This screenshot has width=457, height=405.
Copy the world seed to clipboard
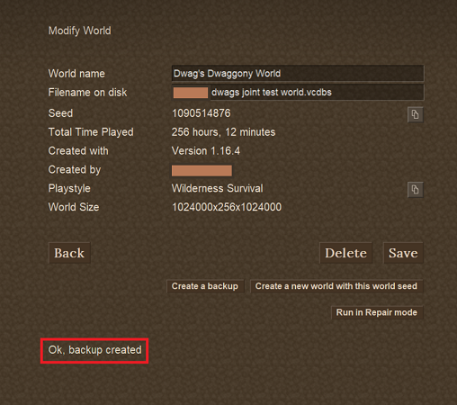point(416,114)
